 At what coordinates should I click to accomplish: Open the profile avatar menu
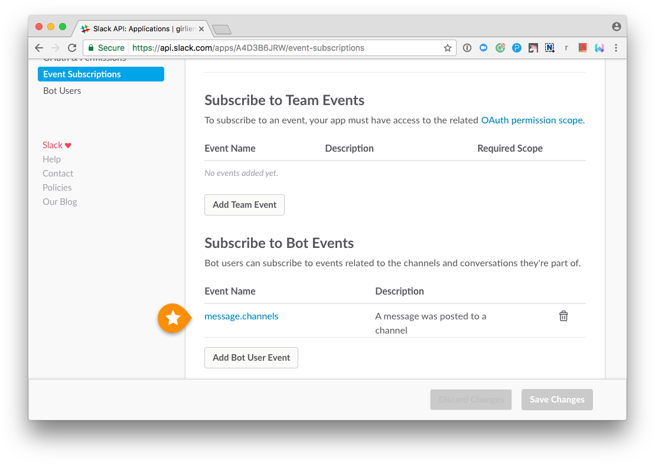(616, 26)
